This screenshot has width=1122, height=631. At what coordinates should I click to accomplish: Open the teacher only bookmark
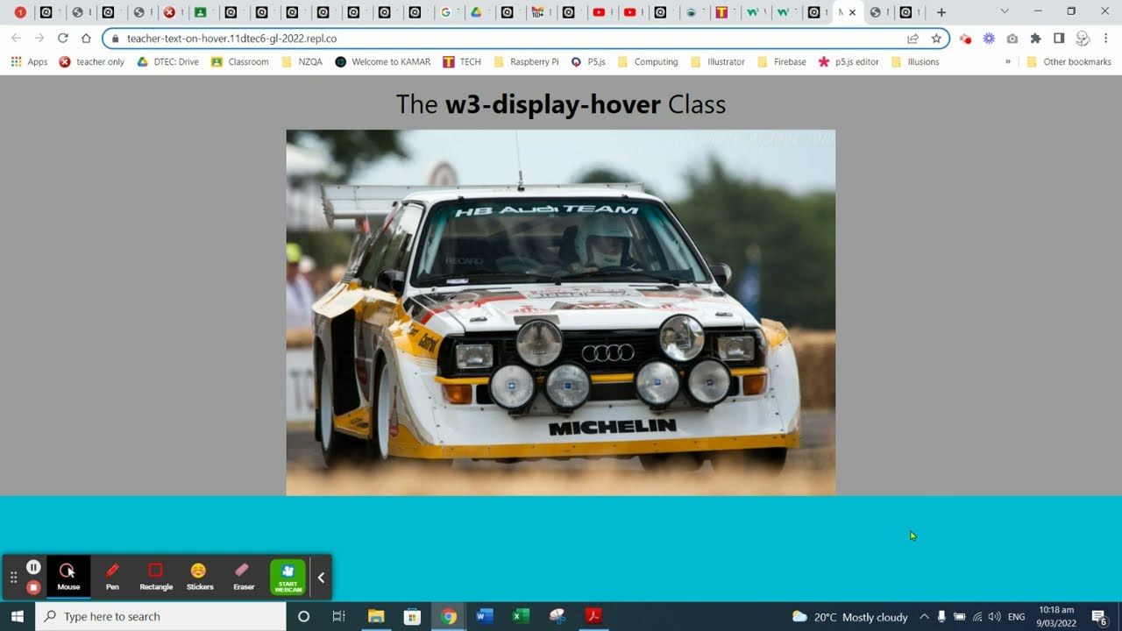(92, 62)
